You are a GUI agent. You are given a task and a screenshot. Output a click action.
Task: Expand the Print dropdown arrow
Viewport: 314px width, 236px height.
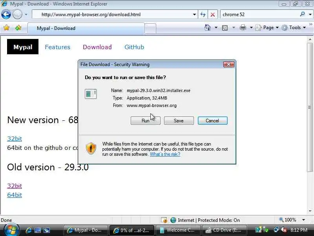tap(251, 28)
